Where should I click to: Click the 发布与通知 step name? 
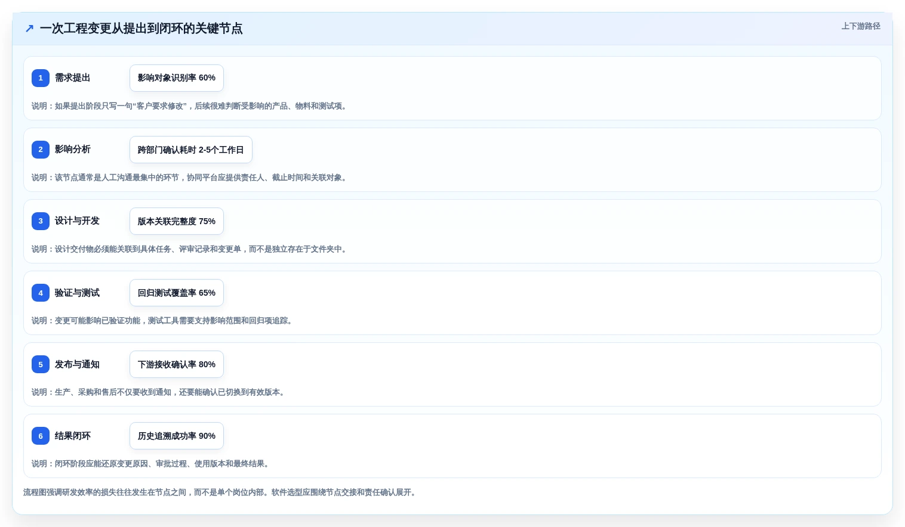click(77, 364)
